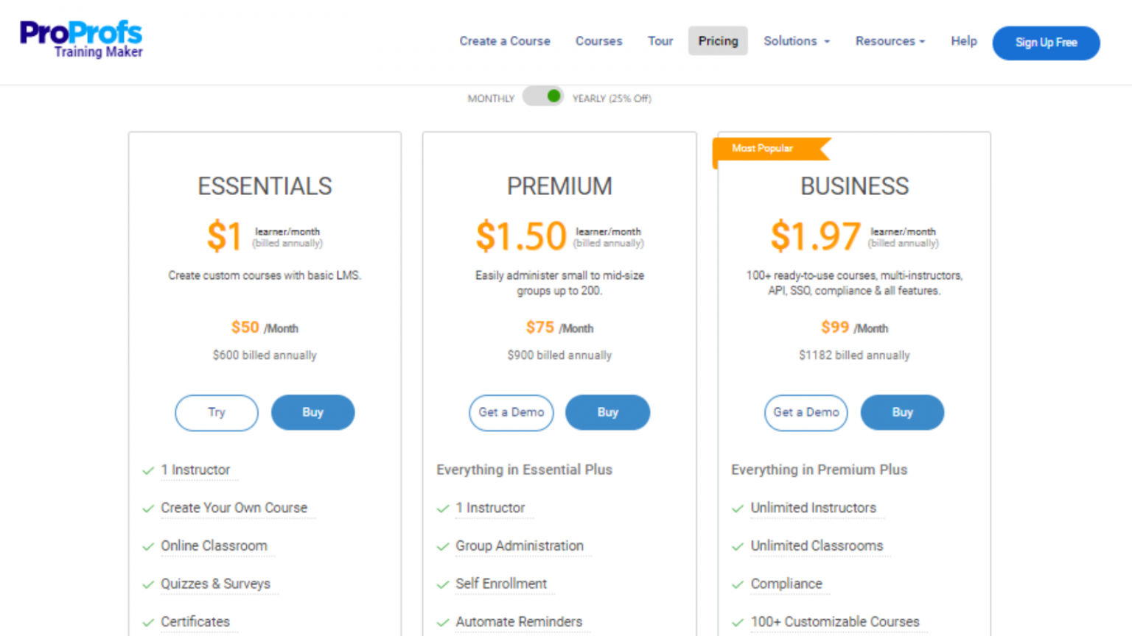Go to Create a Course
Image resolution: width=1132 pixels, height=636 pixels.
tap(505, 41)
